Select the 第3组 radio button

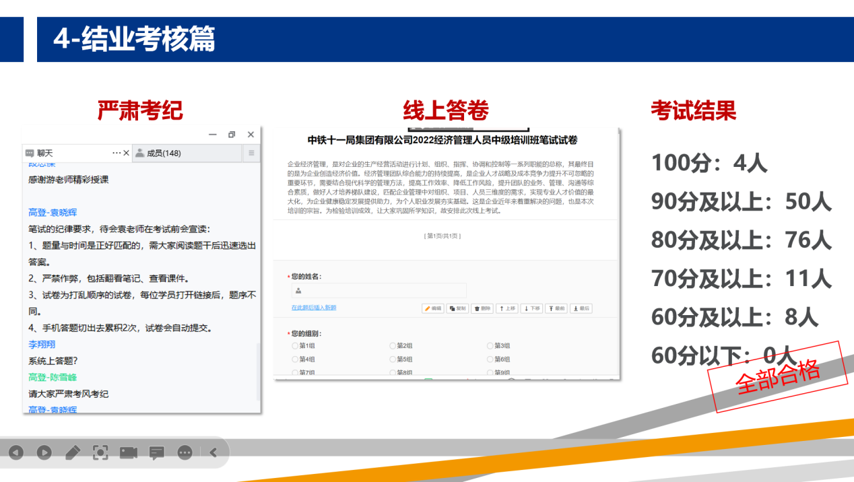tap(490, 346)
